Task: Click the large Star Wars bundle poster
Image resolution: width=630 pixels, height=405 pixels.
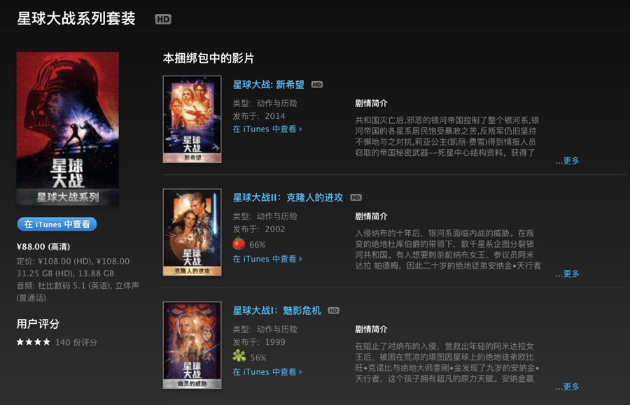Action: 67,129
